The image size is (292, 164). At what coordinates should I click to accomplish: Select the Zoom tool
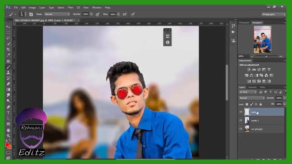[8, 136]
